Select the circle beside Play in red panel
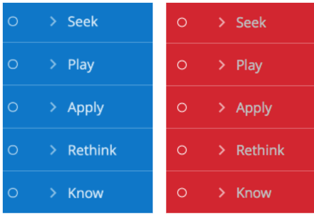This screenshot has height=215, width=314. [x=182, y=65]
